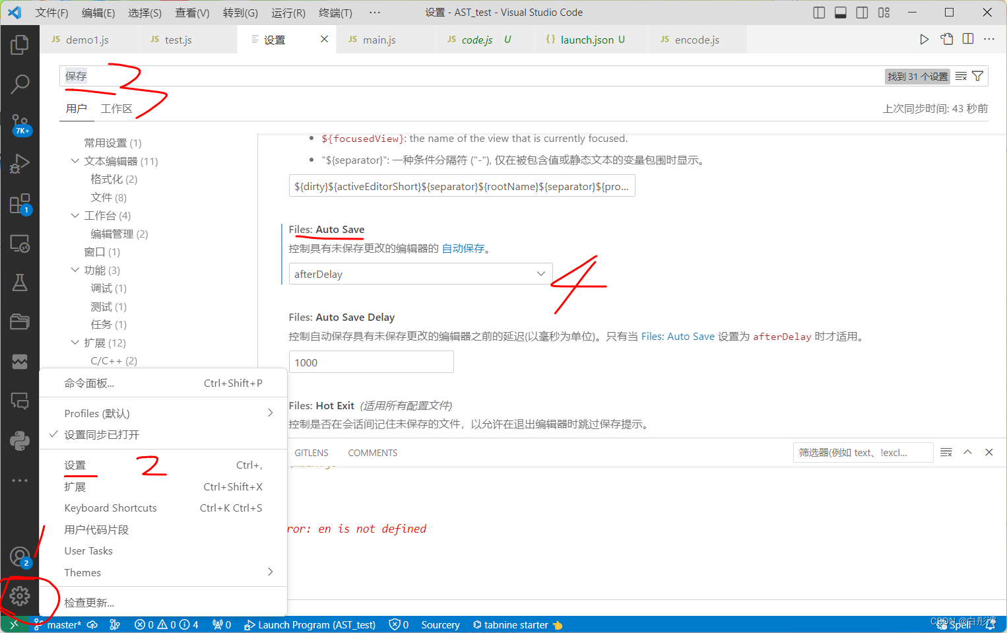Image resolution: width=1007 pixels, height=633 pixels.
Task: Select 设置 in the manage menu
Action: click(x=163, y=465)
